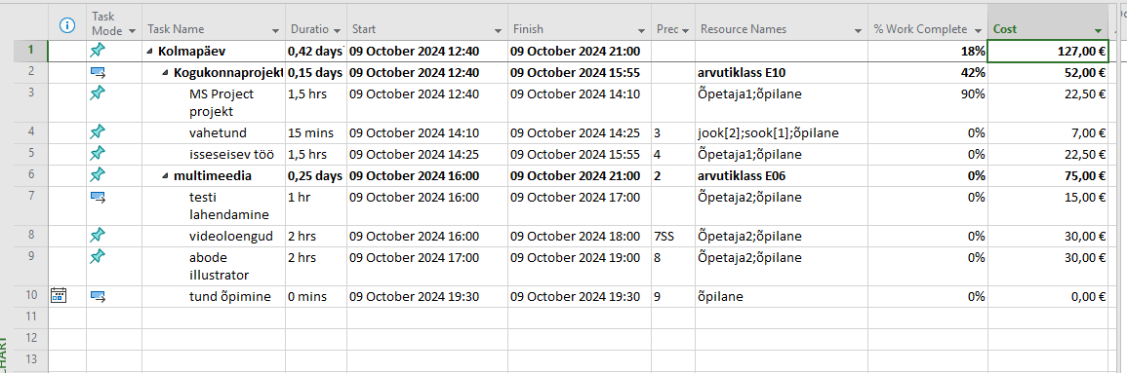Click the Indicators info icon in header
Screen dimensions: 1127x373
tap(67, 26)
